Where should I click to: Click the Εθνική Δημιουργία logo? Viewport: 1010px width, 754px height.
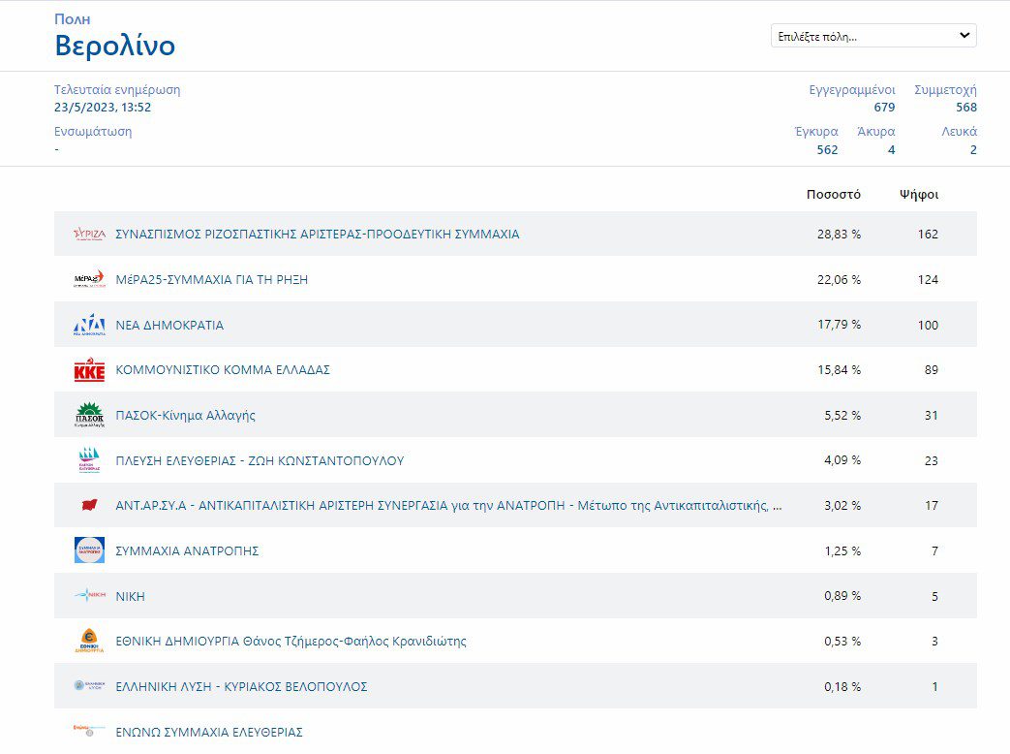click(x=89, y=641)
